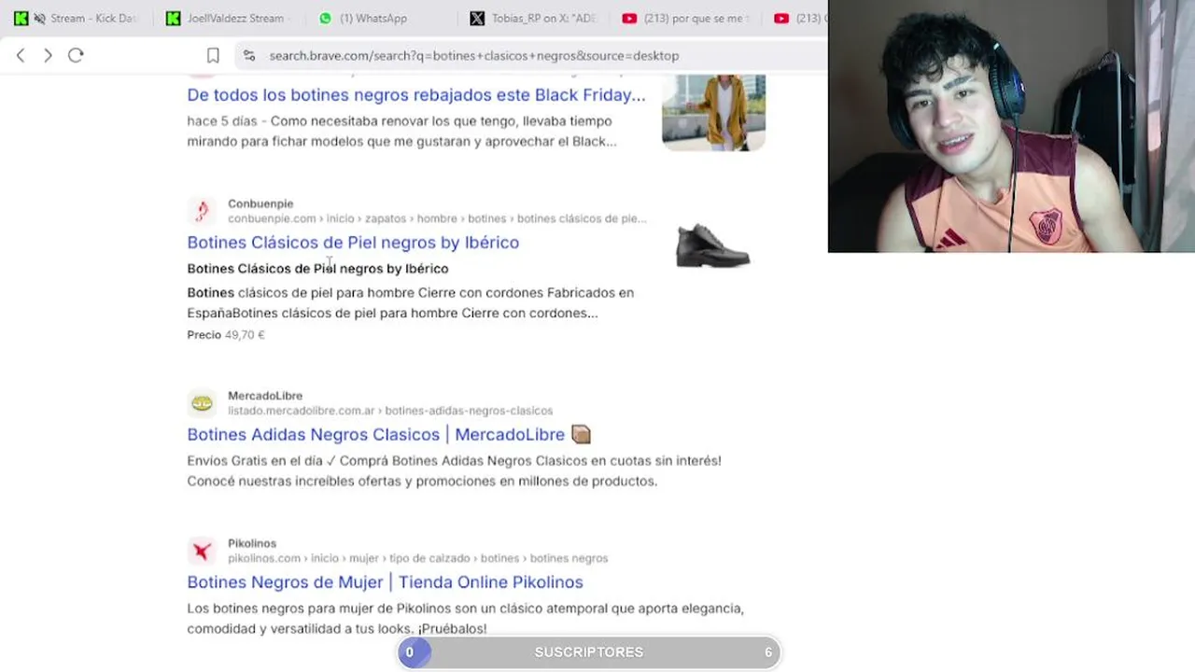Open the Tobias_RP on X tab
This screenshot has width=1195, height=672.
click(x=534, y=18)
